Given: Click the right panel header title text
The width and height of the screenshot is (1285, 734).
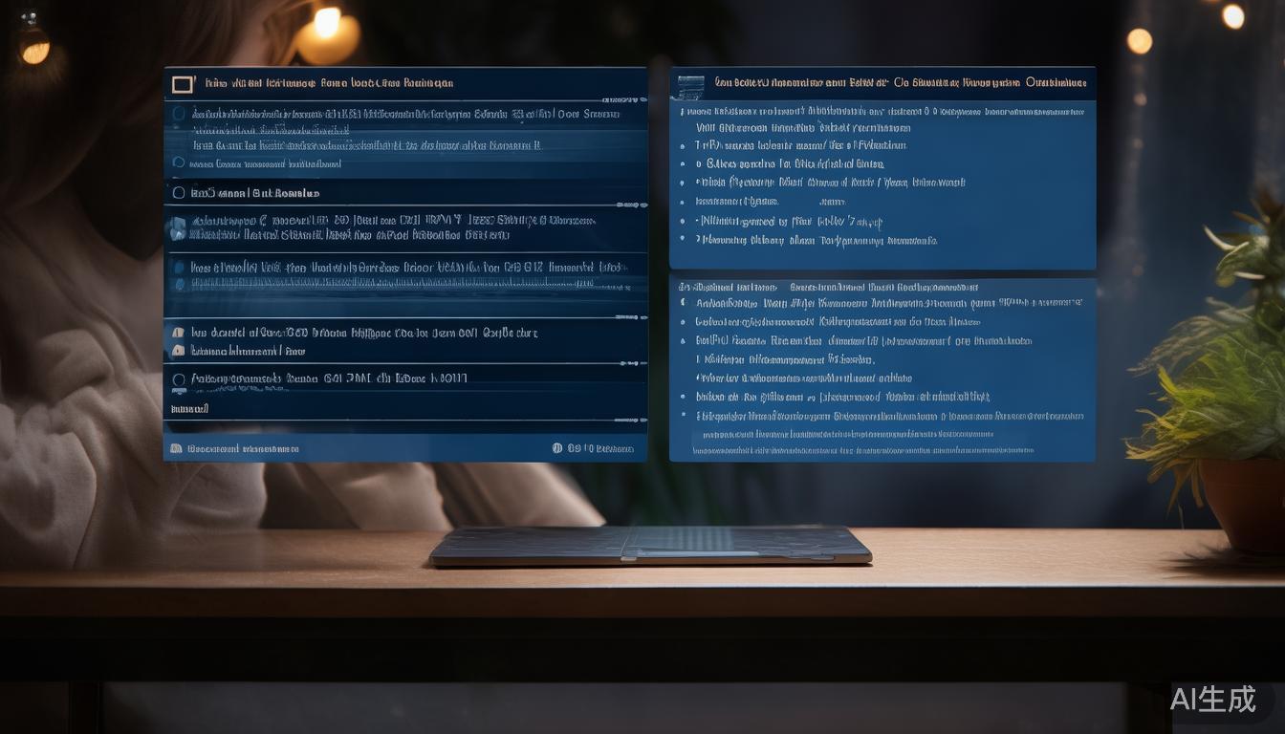Looking at the screenshot, I should tap(900, 83).
